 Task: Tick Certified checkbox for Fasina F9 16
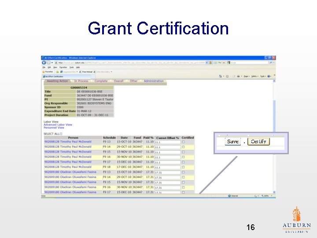pyautogui.click(x=183, y=187)
